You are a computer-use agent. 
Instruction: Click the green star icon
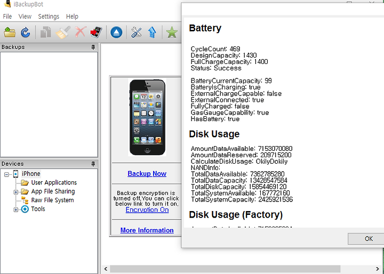click(x=172, y=32)
